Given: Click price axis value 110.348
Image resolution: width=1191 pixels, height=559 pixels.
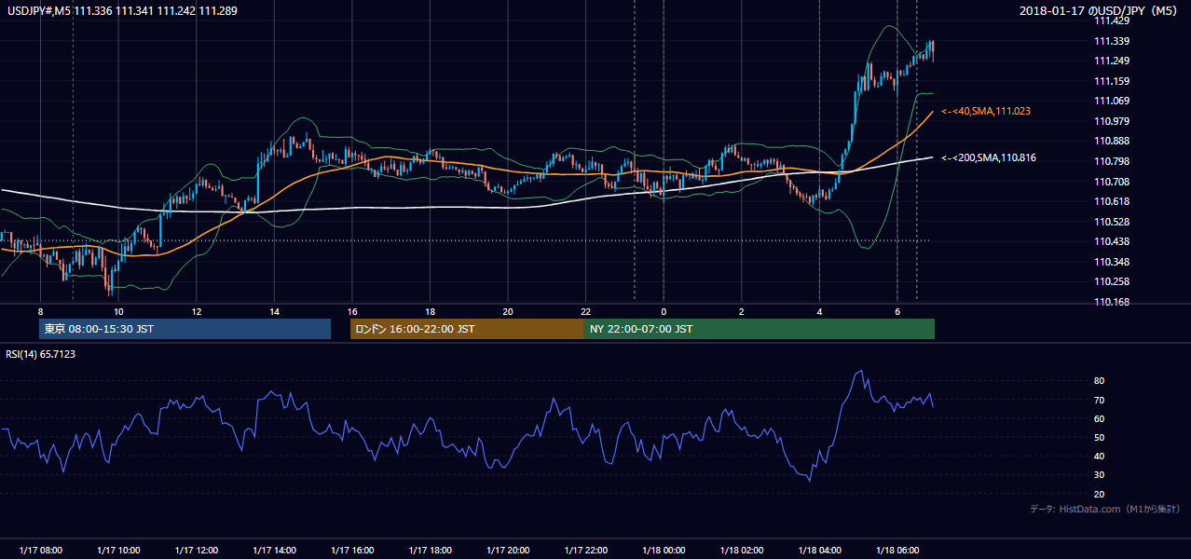Looking at the screenshot, I should click(1112, 262).
